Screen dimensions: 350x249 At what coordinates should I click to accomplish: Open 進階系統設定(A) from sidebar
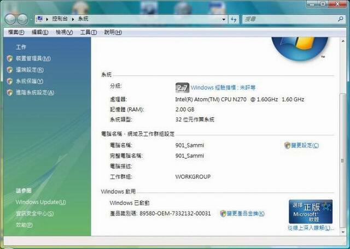[35, 92]
